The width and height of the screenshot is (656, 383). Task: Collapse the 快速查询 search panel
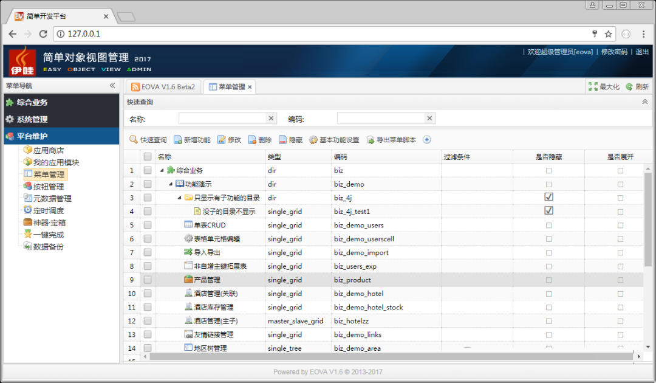tap(644, 102)
